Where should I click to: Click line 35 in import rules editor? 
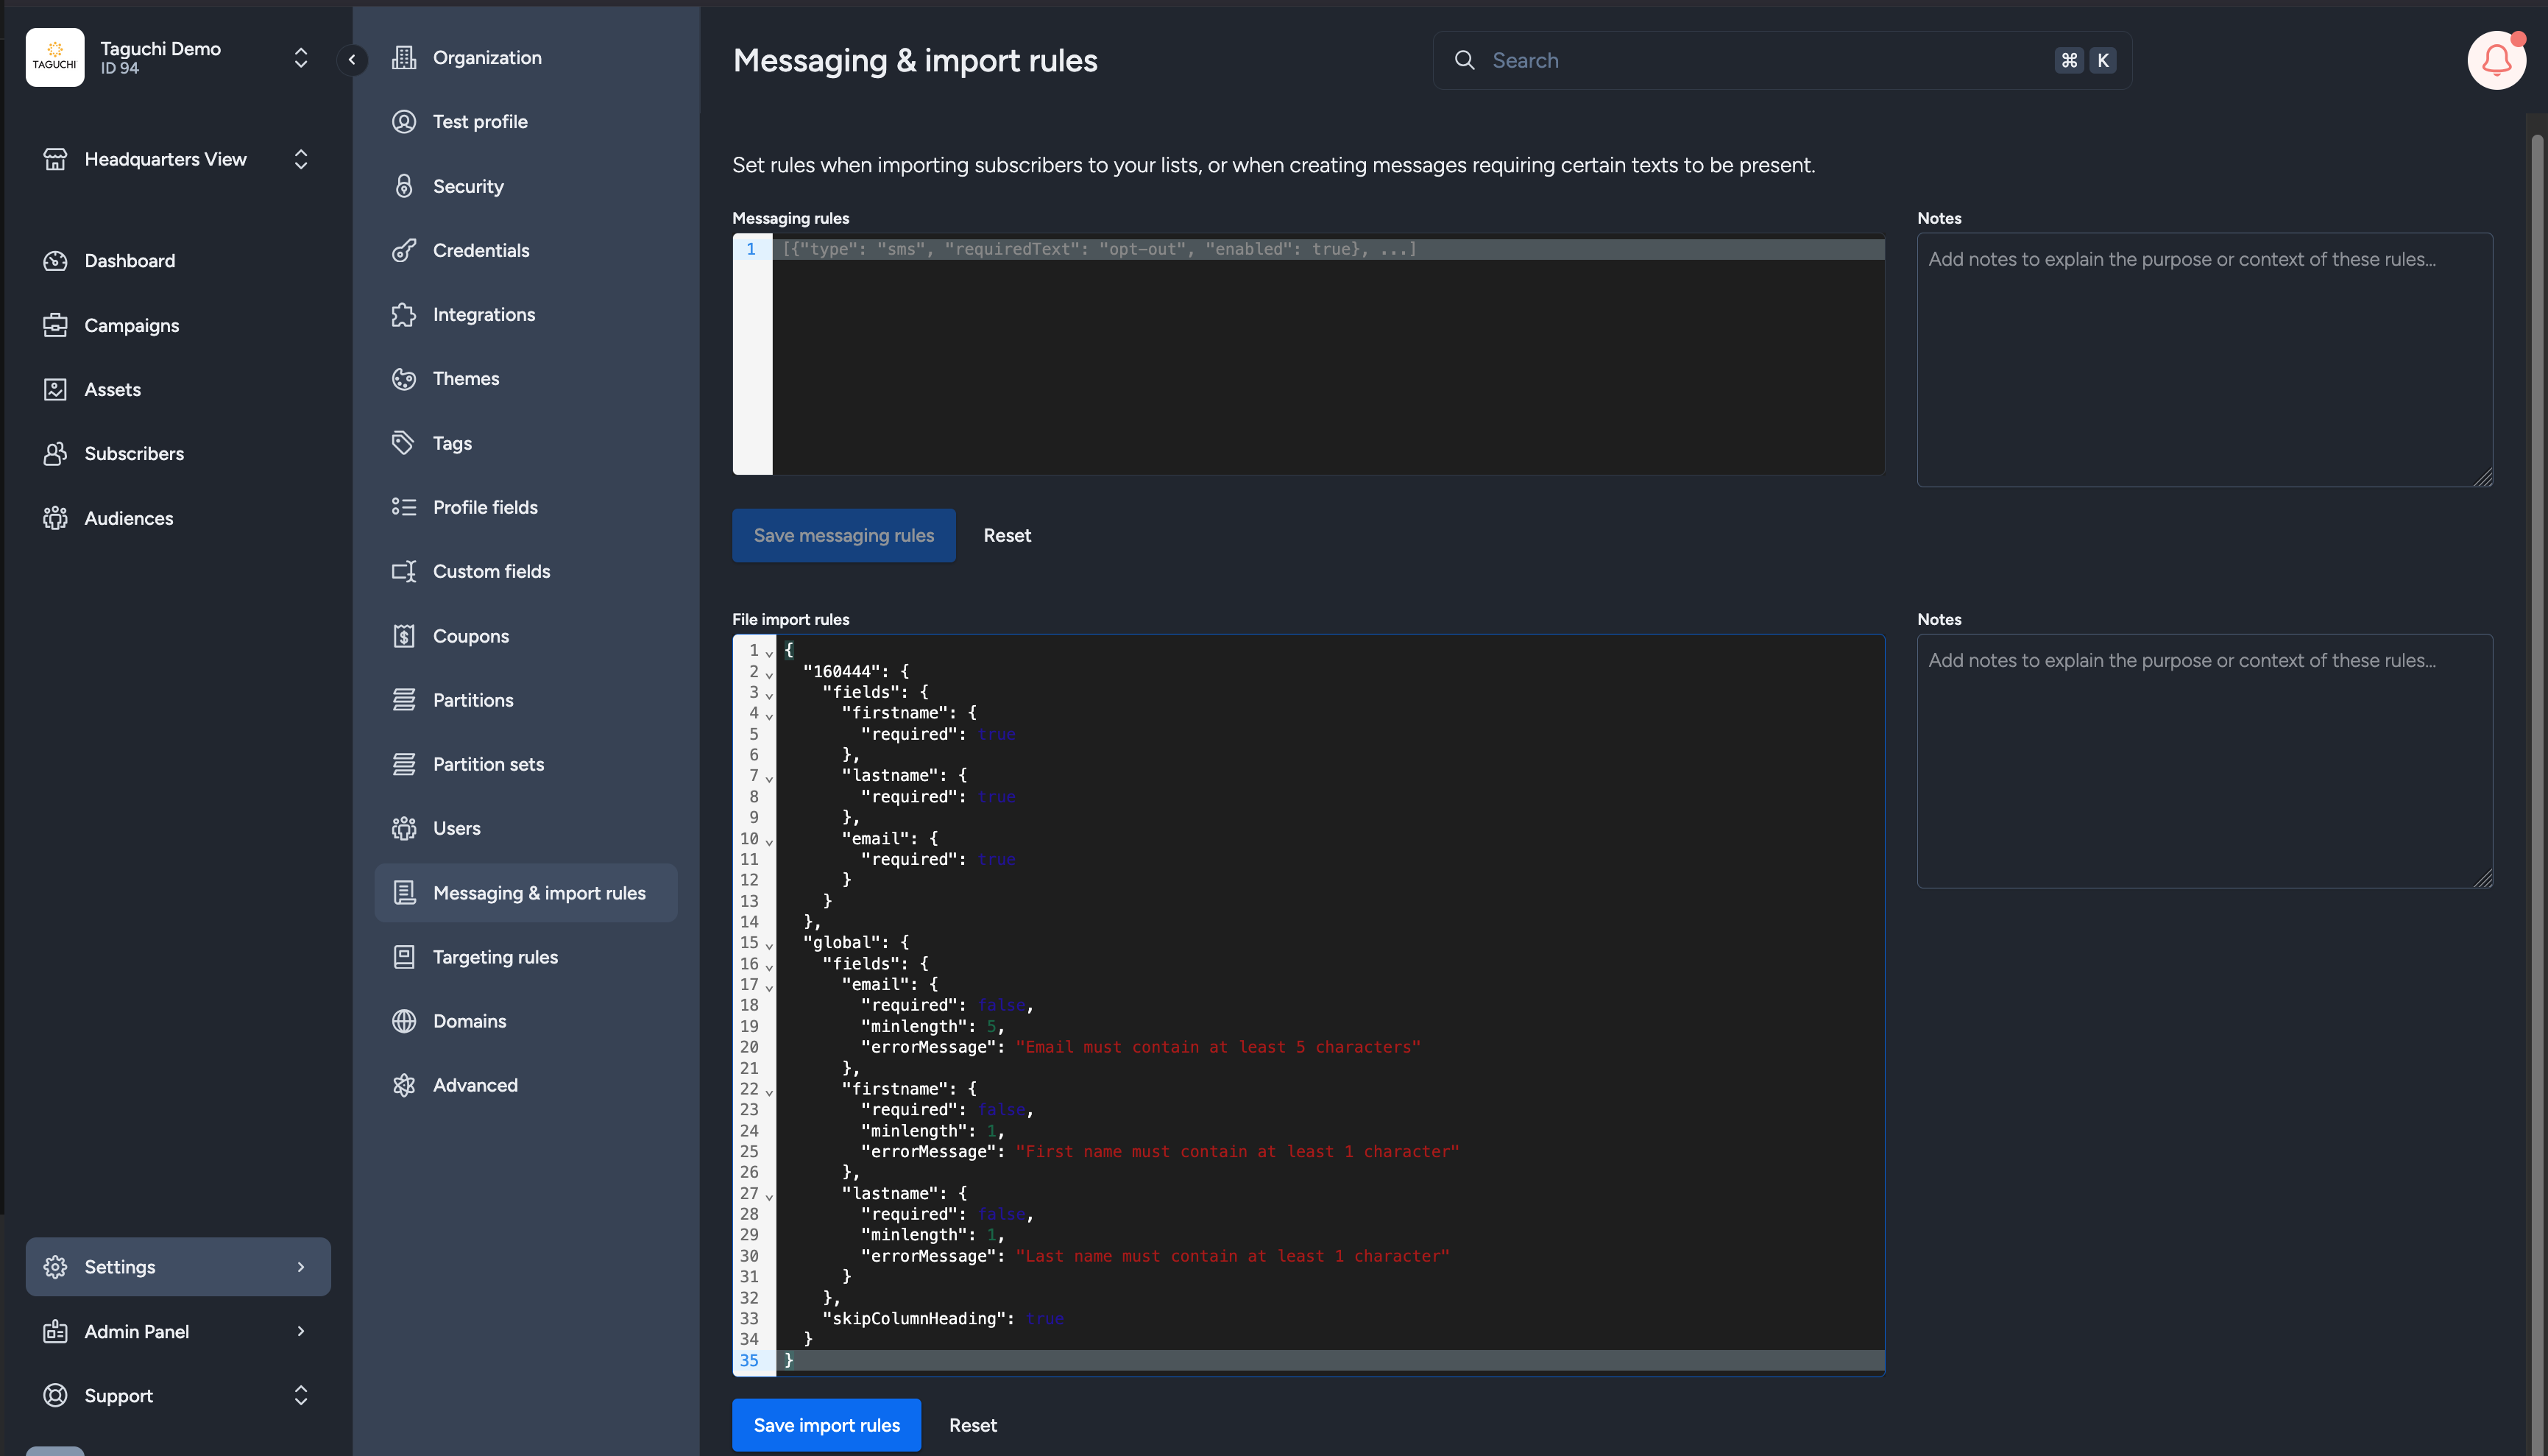[x=1329, y=1360]
